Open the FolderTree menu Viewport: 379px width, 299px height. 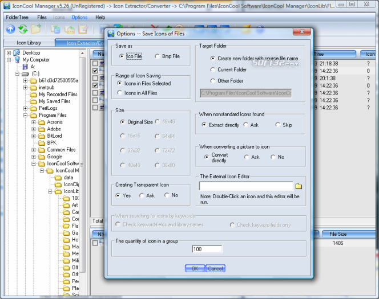click(17, 17)
